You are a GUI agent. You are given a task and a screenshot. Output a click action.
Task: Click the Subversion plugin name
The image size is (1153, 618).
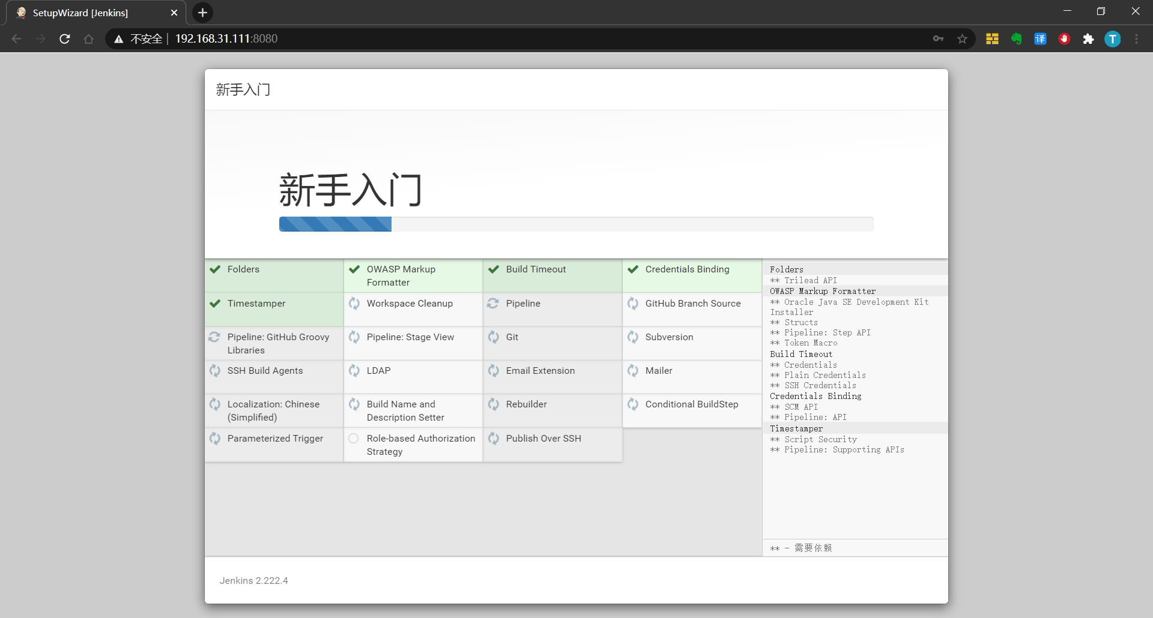coord(669,337)
